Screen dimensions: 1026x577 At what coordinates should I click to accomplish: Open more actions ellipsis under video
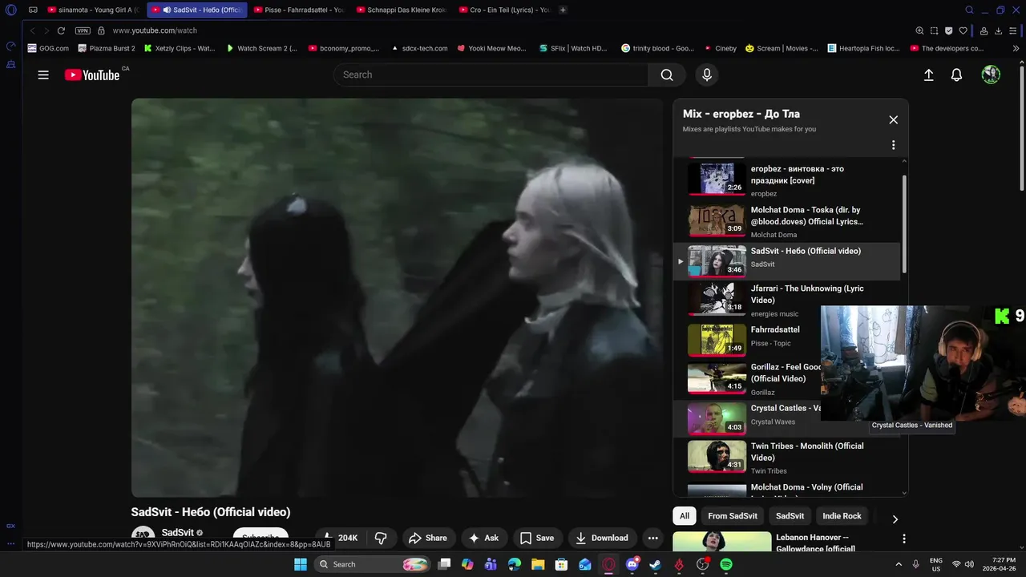[x=652, y=538]
